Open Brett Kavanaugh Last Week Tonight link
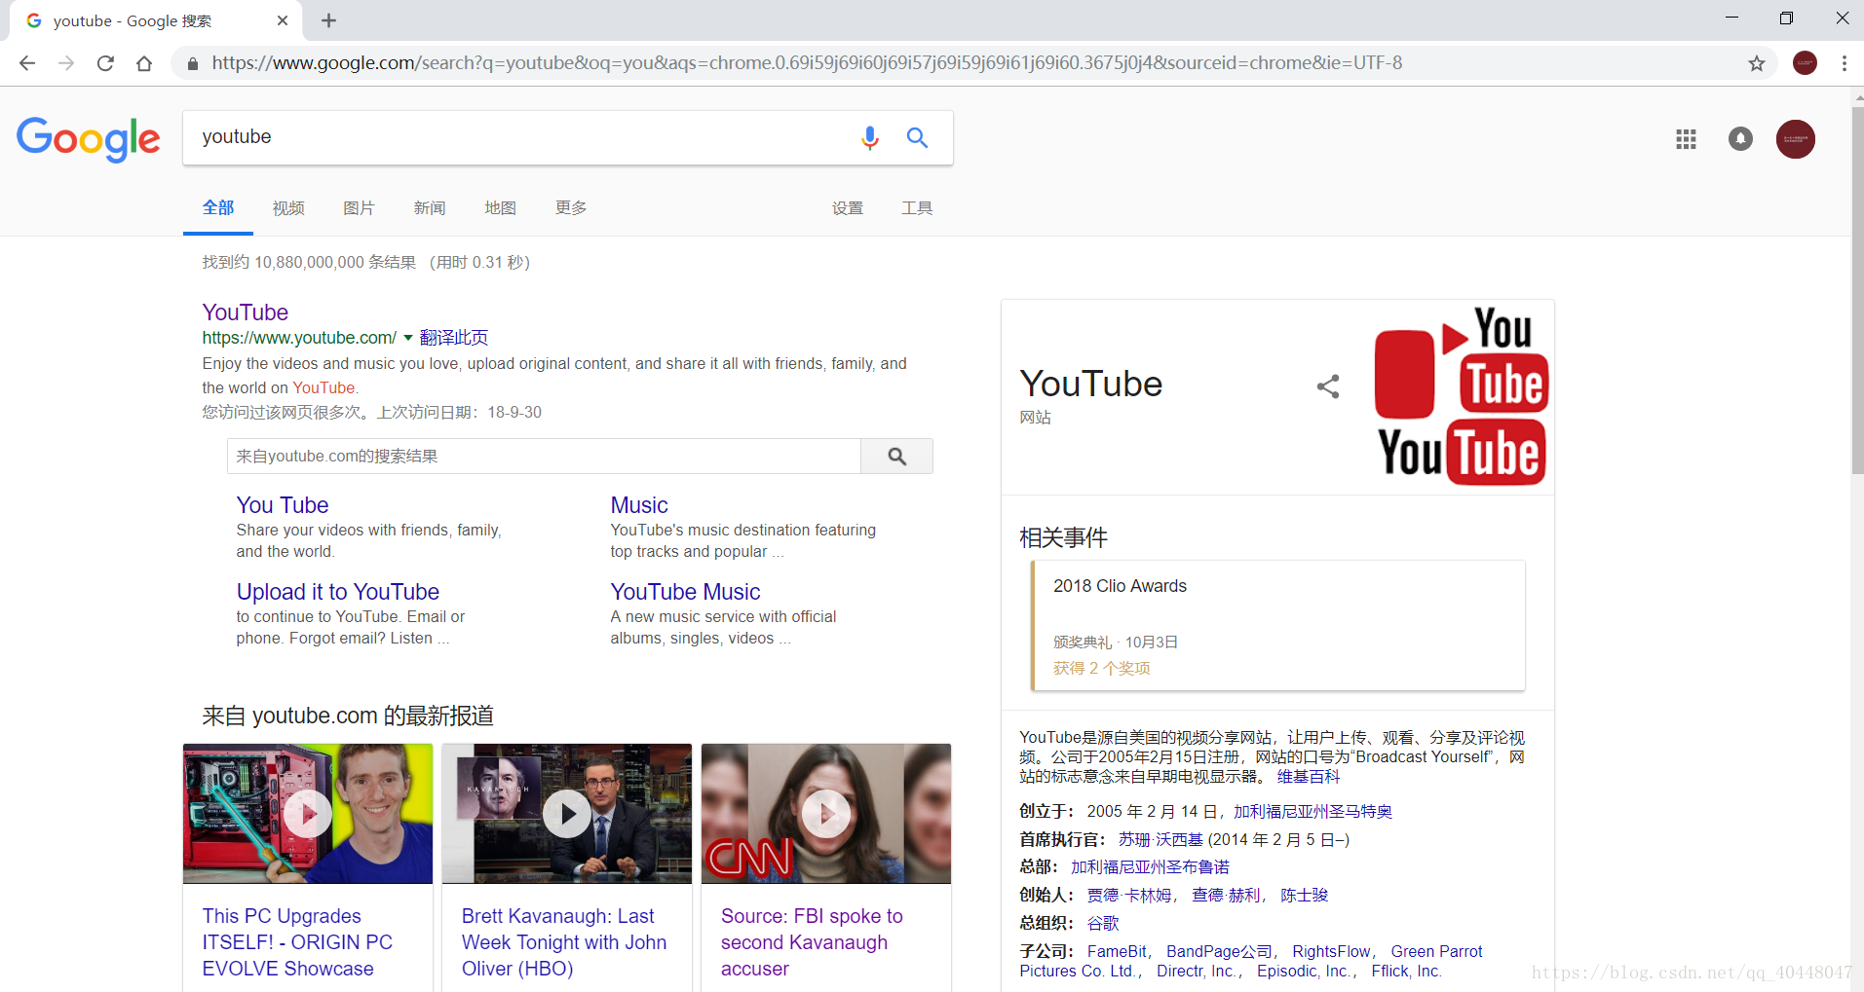 pyautogui.click(x=564, y=942)
